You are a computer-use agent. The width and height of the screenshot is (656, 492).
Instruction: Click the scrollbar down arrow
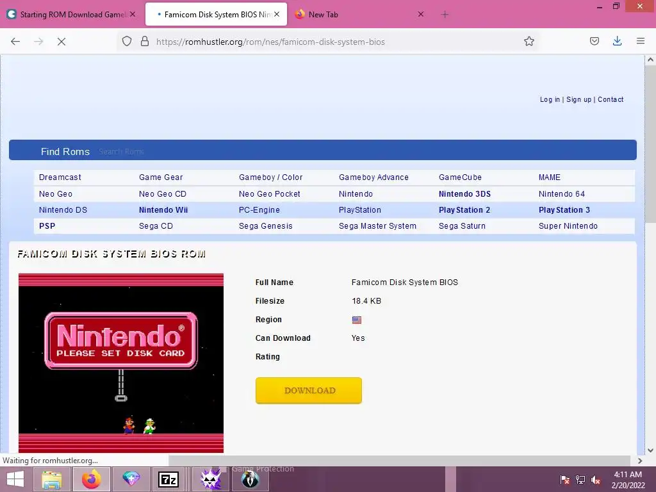650,450
